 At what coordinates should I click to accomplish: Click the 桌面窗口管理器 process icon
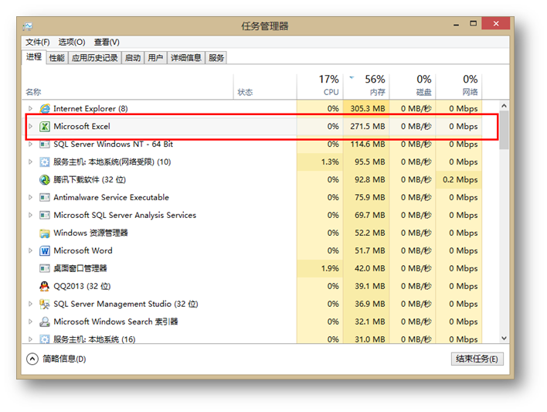click(45, 268)
